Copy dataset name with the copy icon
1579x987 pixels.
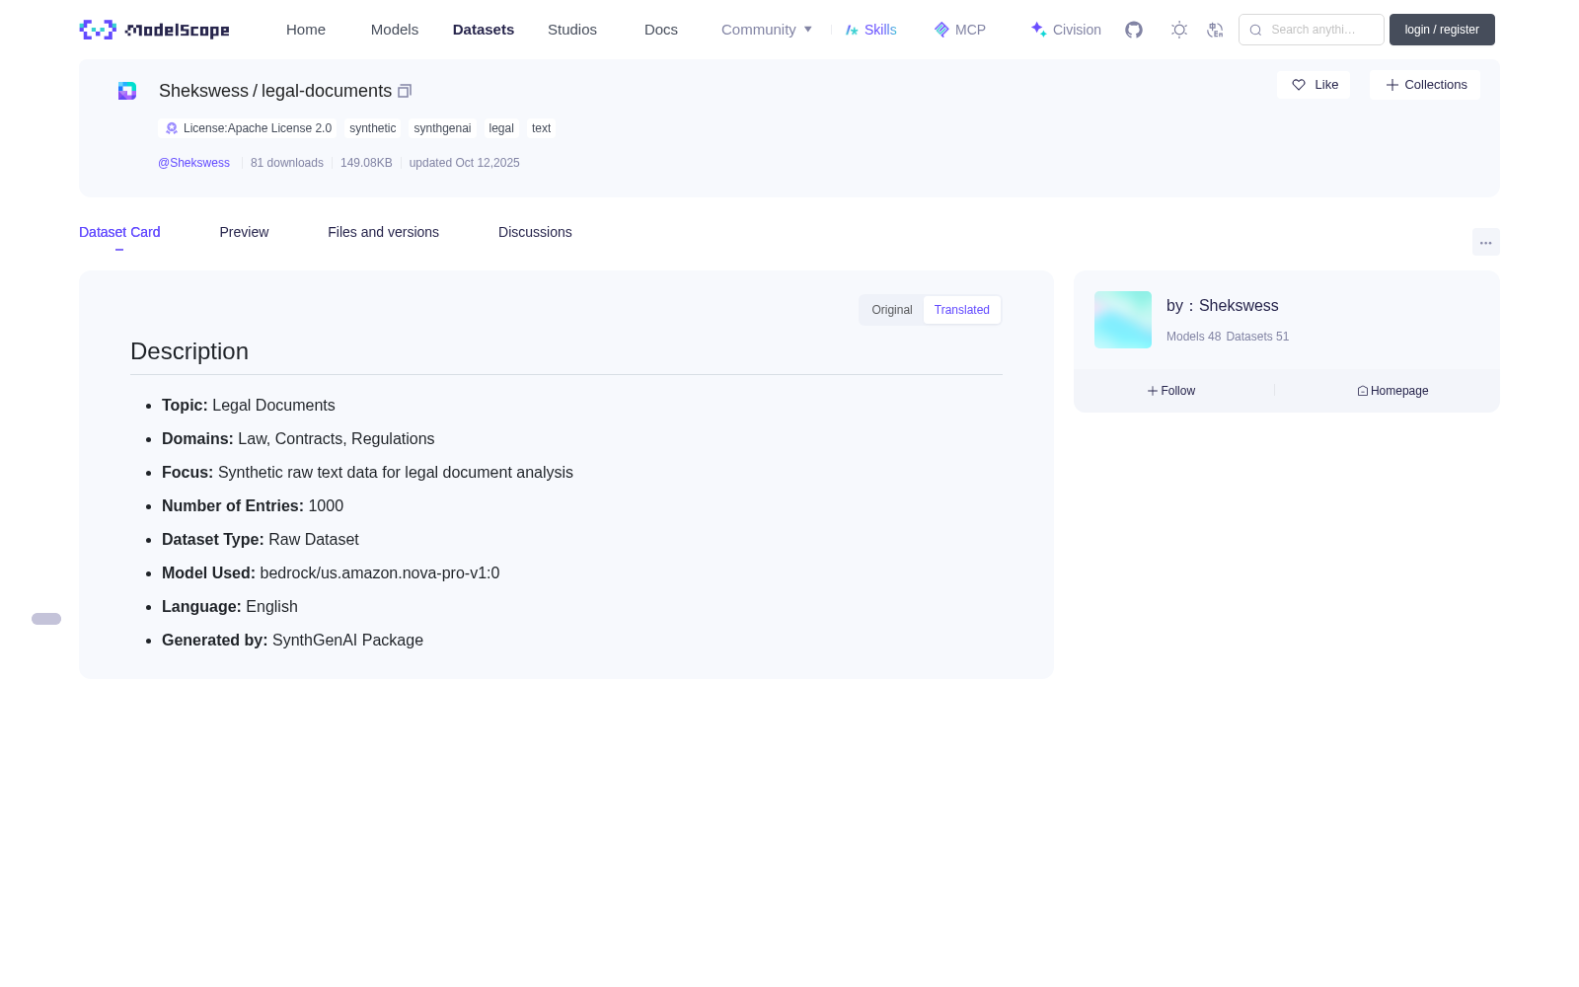pyautogui.click(x=405, y=91)
